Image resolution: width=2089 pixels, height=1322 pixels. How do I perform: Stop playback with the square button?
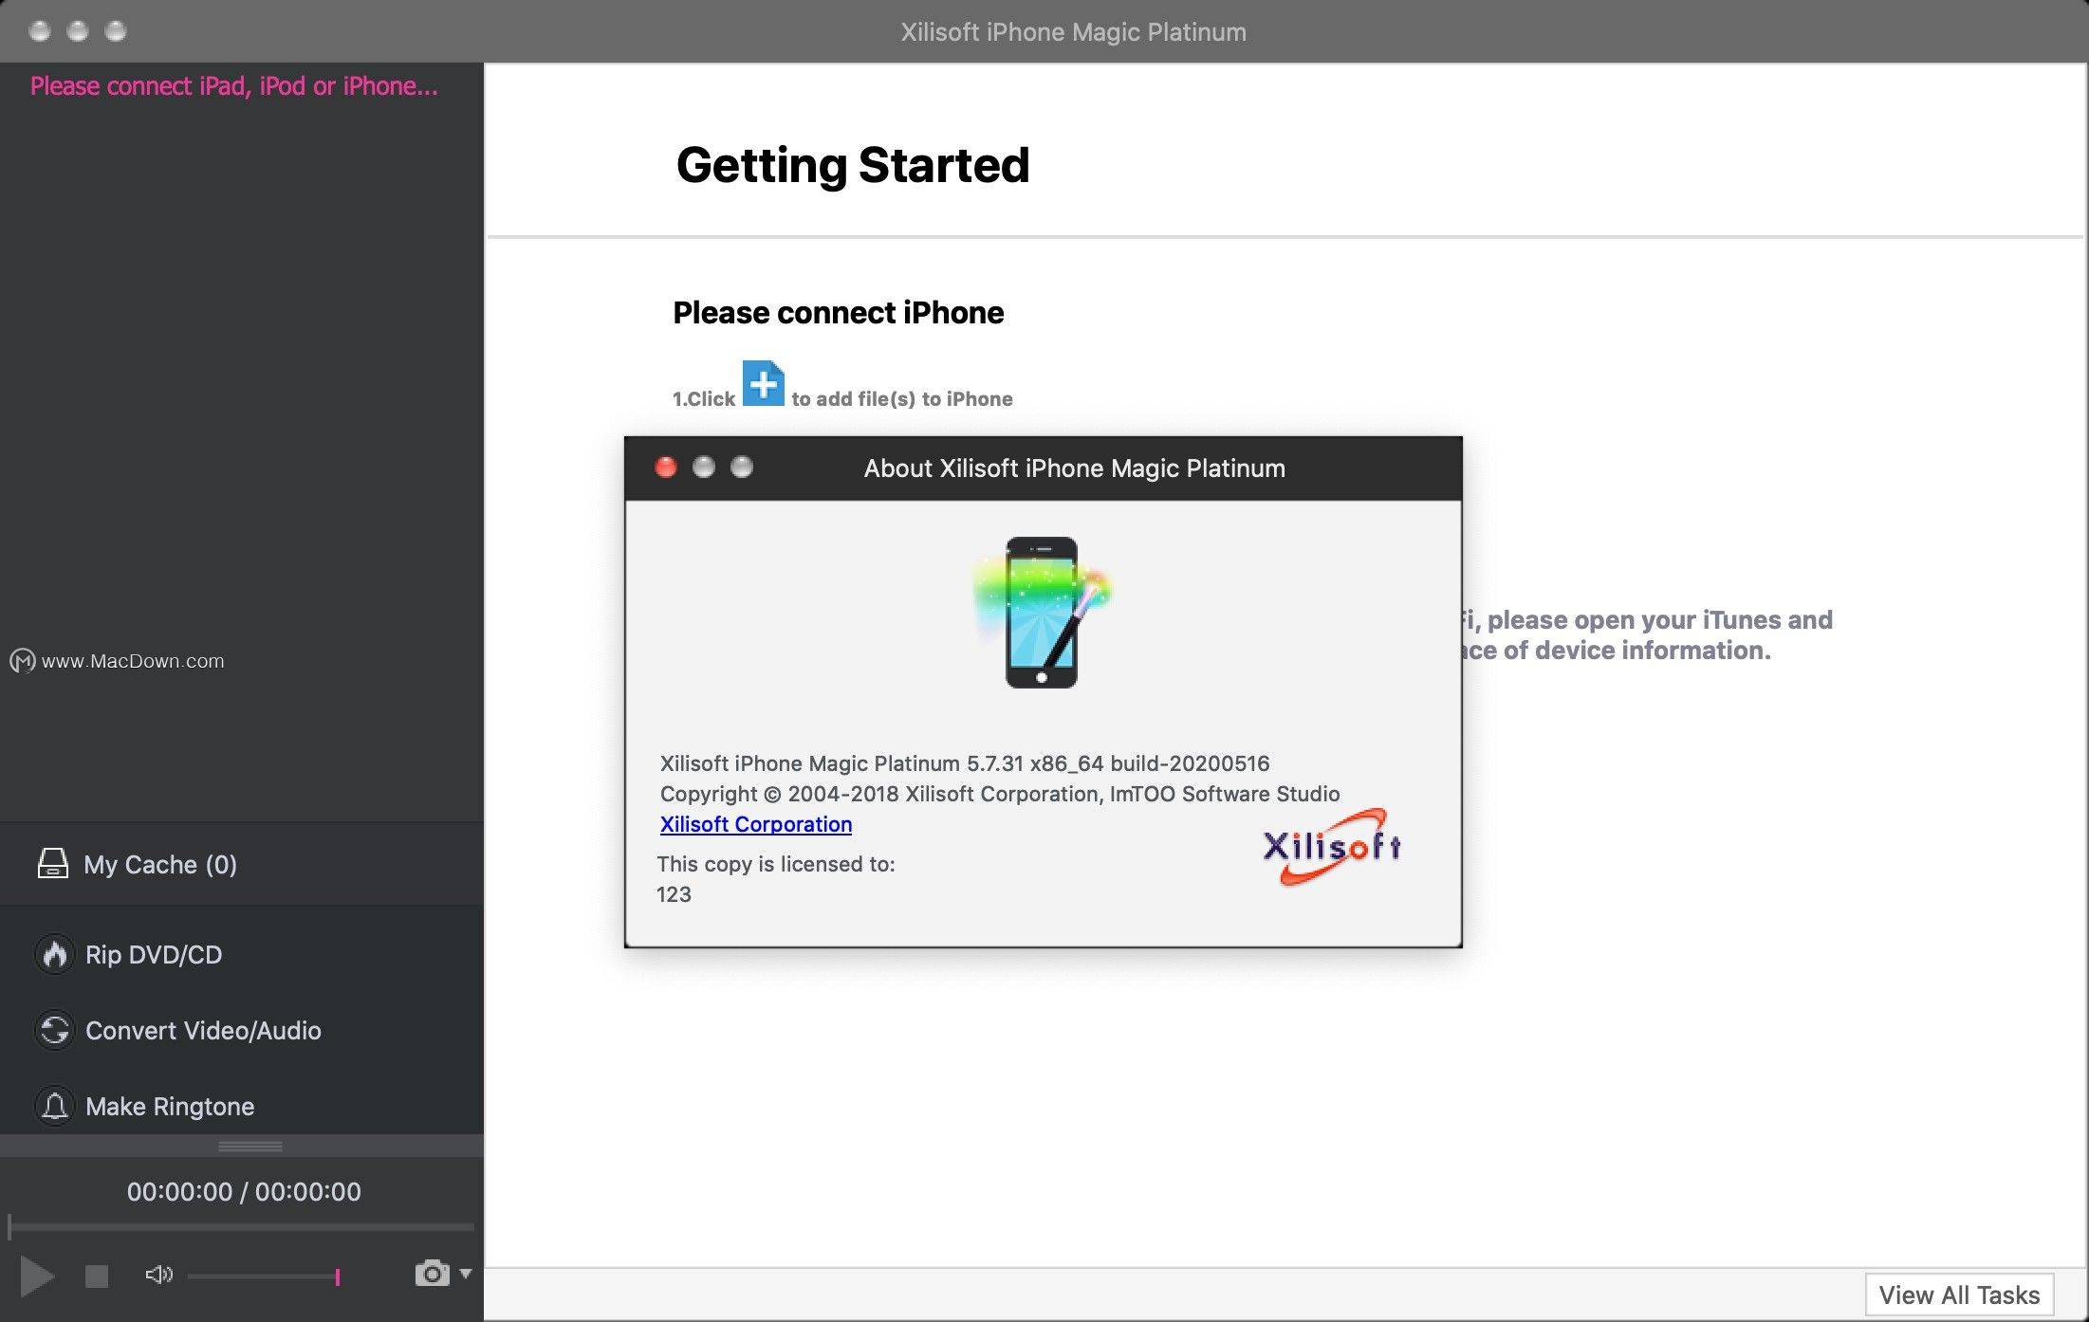tap(97, 1276)
